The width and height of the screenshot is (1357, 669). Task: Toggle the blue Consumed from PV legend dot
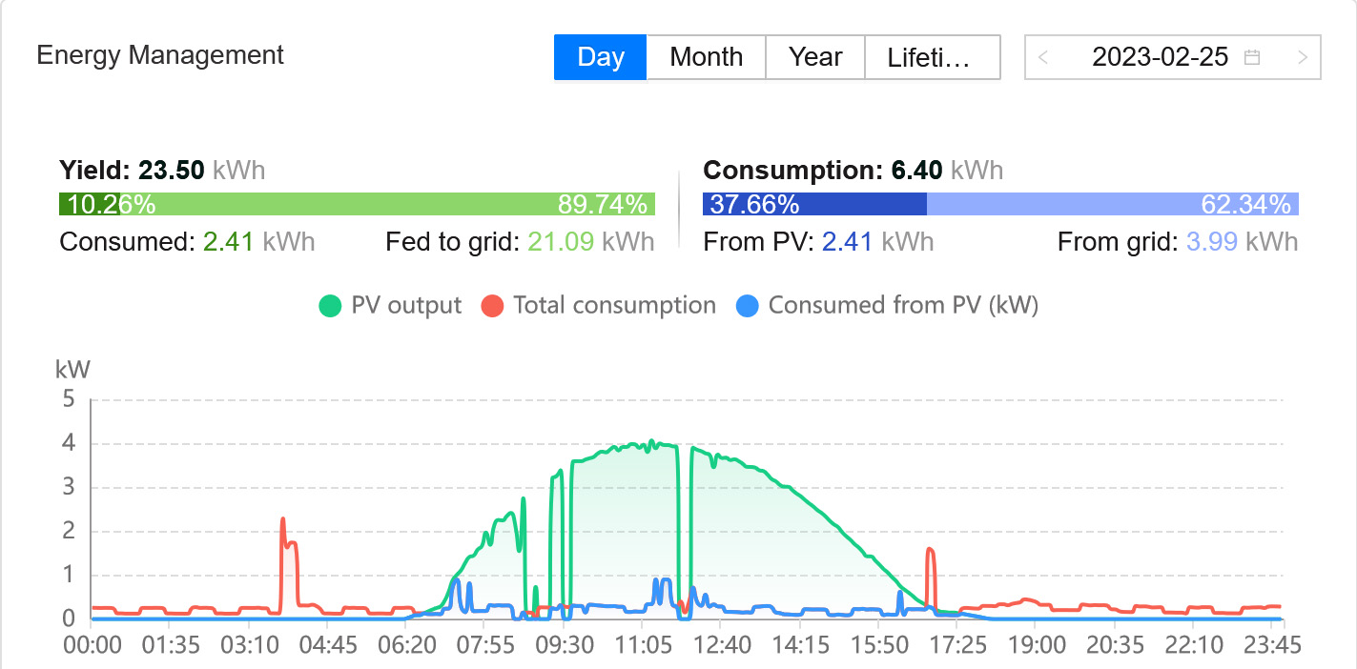[748, 306]
